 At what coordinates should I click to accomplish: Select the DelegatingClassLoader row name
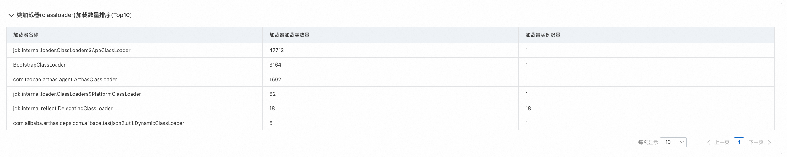tap(63, 108)
